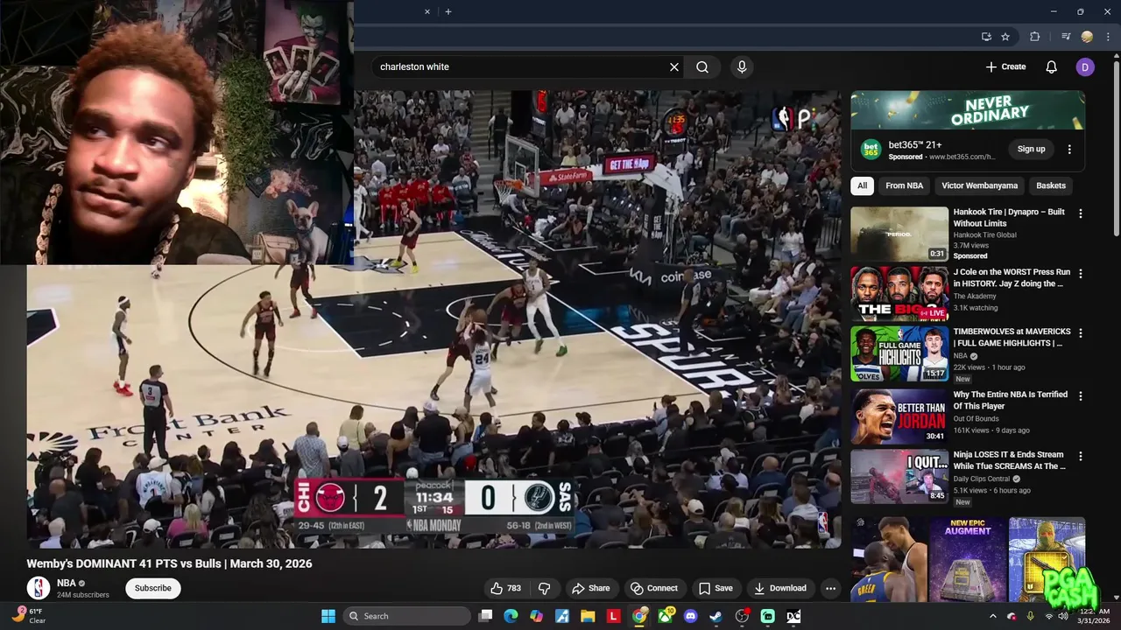
Task: Open Windows taskbar Search box
Action: [407, 616]
